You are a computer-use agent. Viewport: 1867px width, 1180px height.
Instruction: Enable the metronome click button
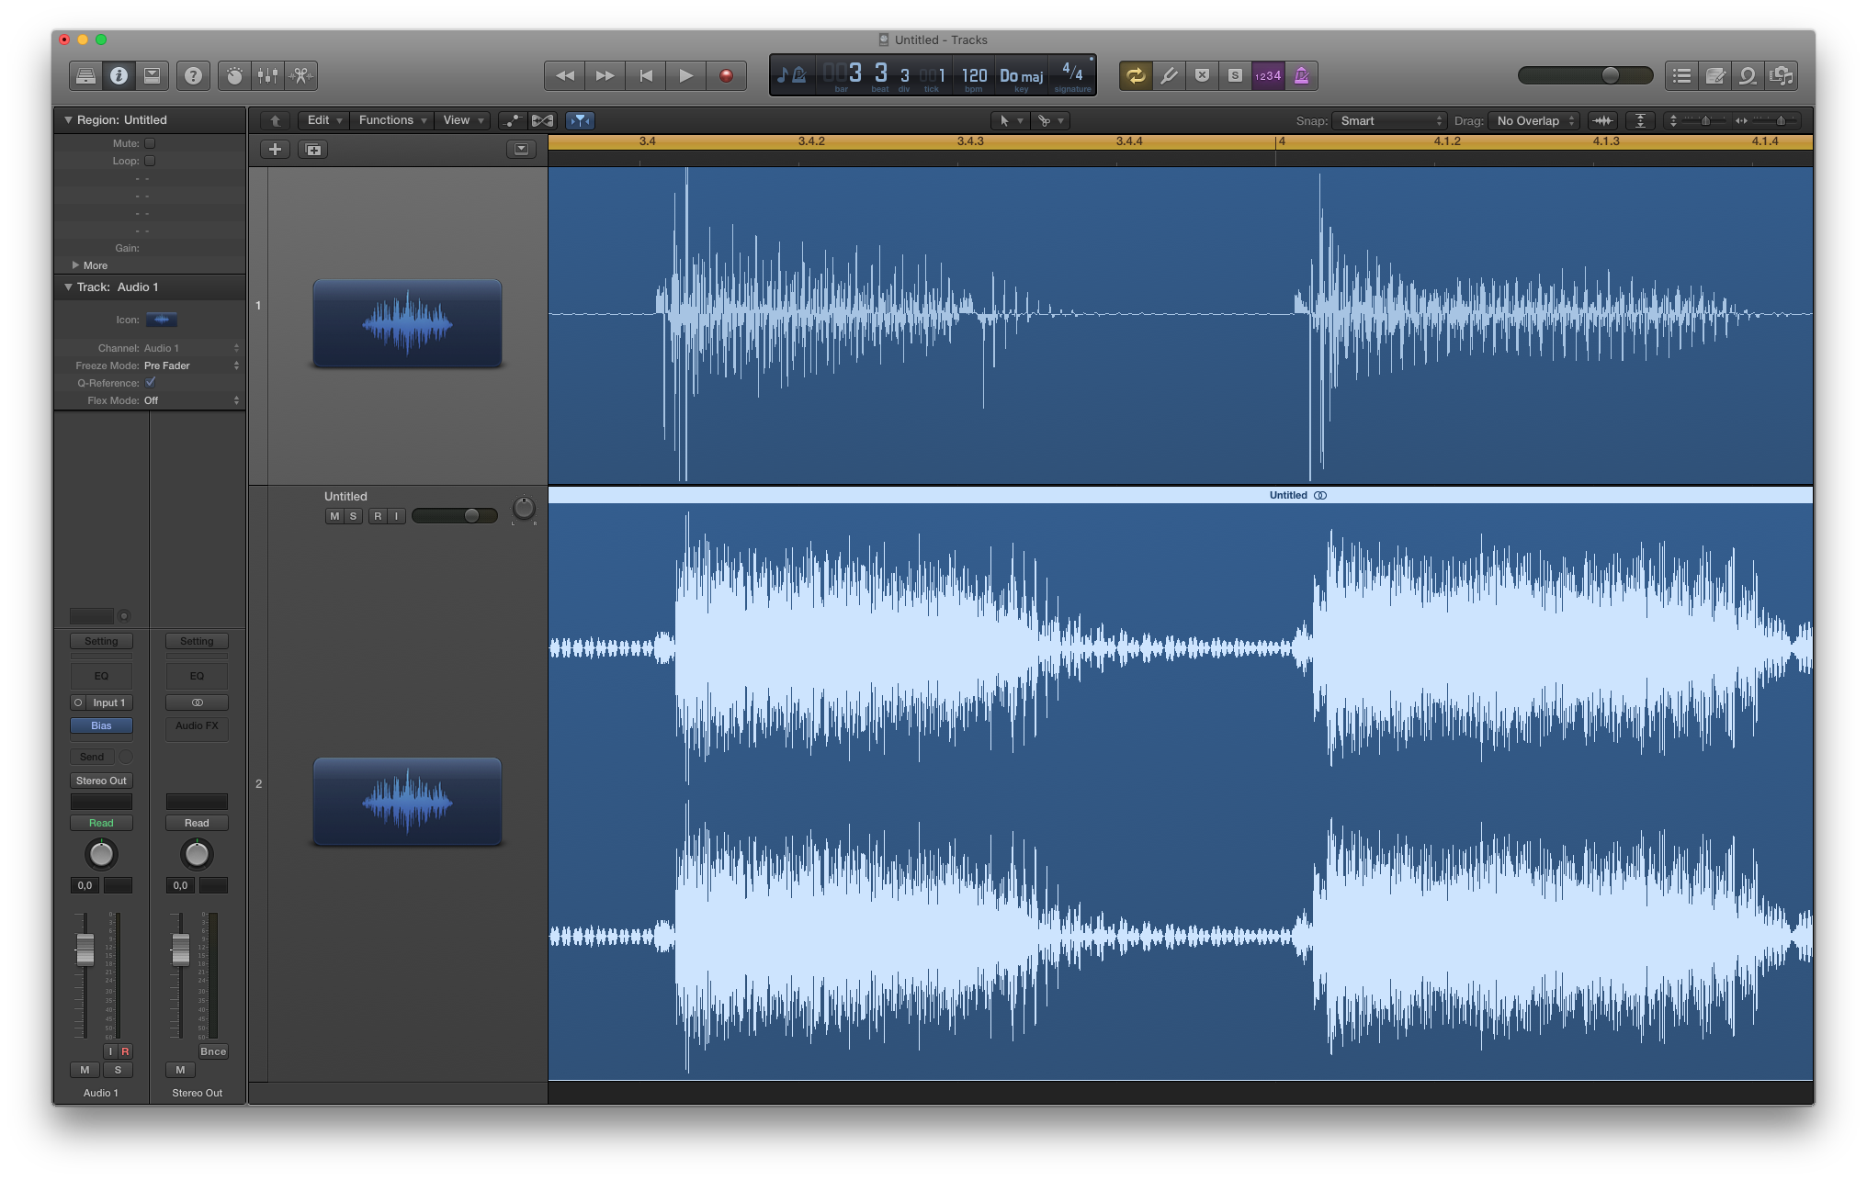click(1302, 76)
